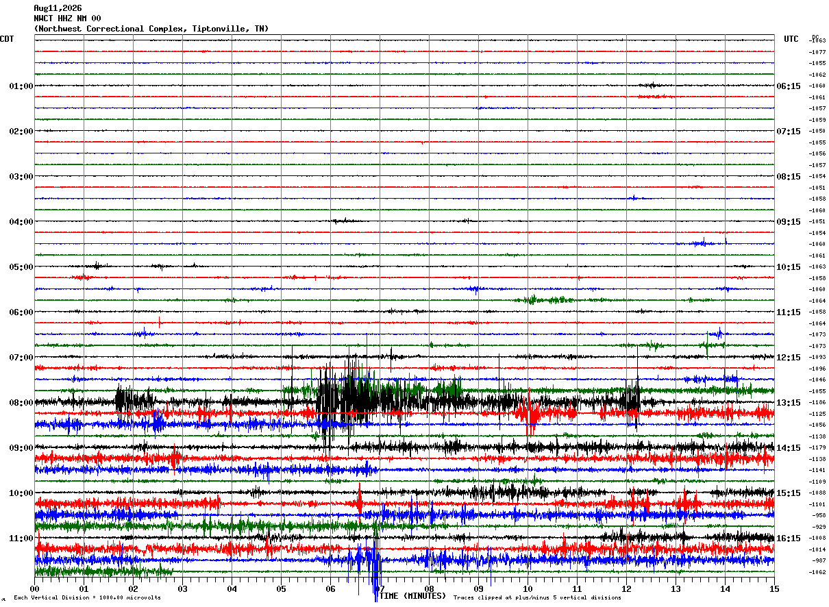The image size is (829, 607).
Task: Click the 03 minute axis tick label
Action: pos(183,589)
